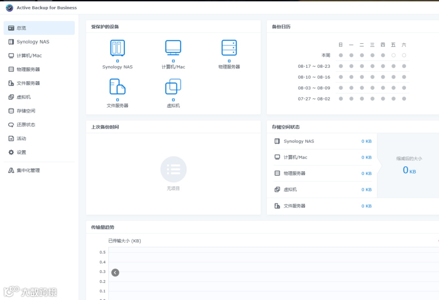Click 文件服务器 icon in 存储空间状态

[277, 206]
